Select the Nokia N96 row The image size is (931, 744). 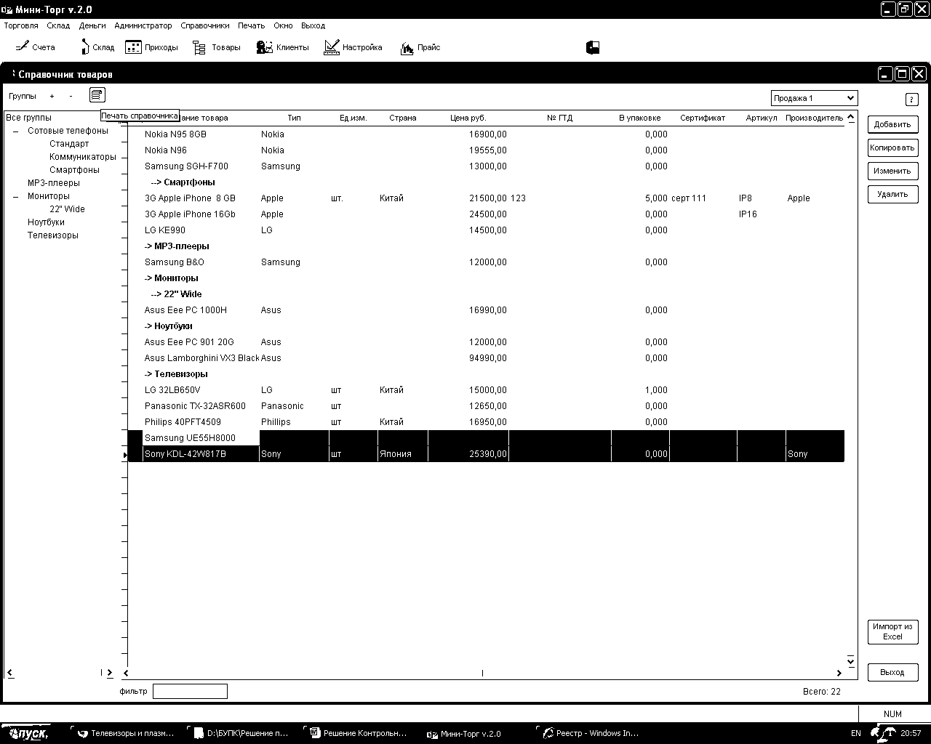tap(486, 150)
